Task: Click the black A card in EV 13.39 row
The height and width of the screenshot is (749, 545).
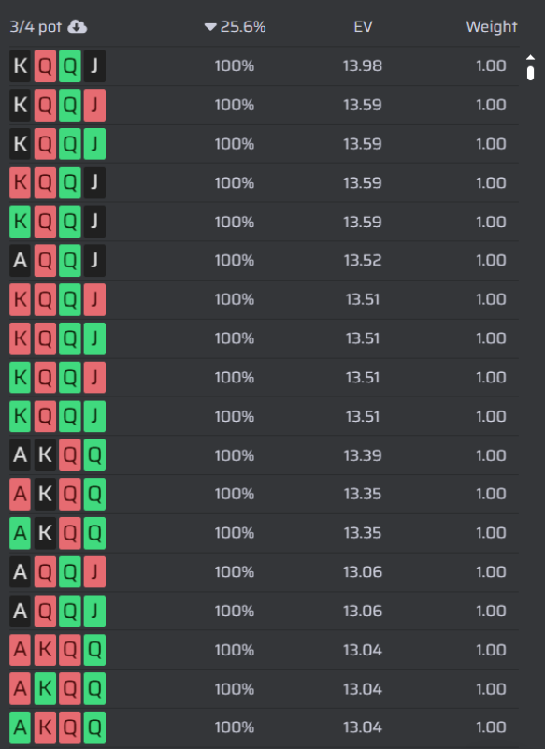Action: [20, 455]
